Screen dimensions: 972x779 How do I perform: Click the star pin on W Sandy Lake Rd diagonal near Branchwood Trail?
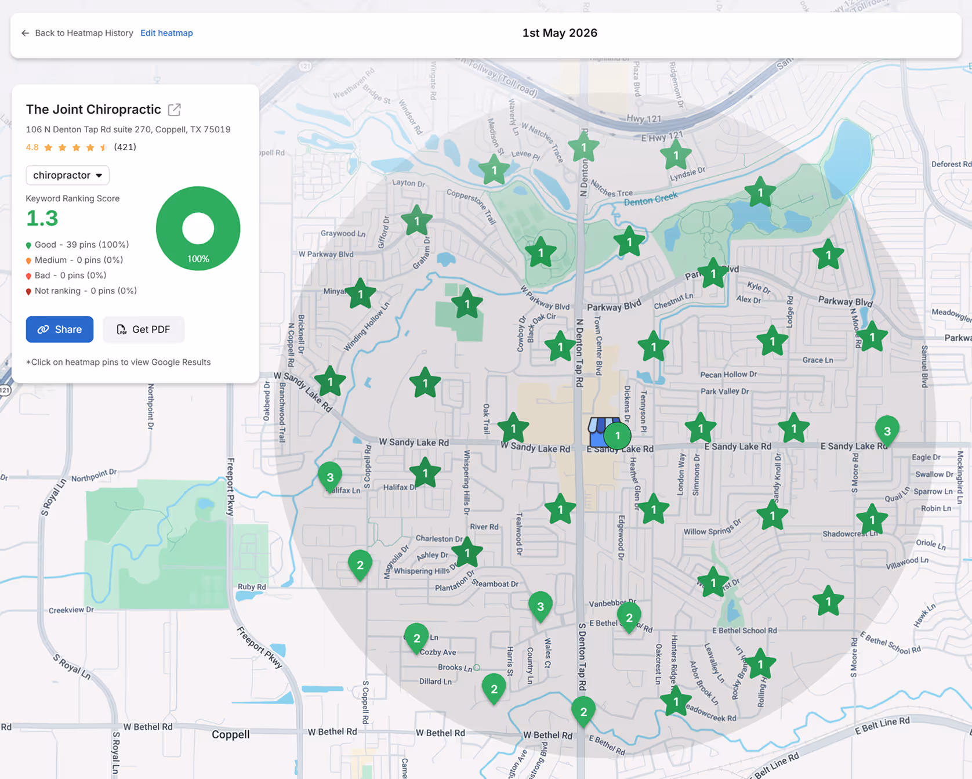[330, 382]
